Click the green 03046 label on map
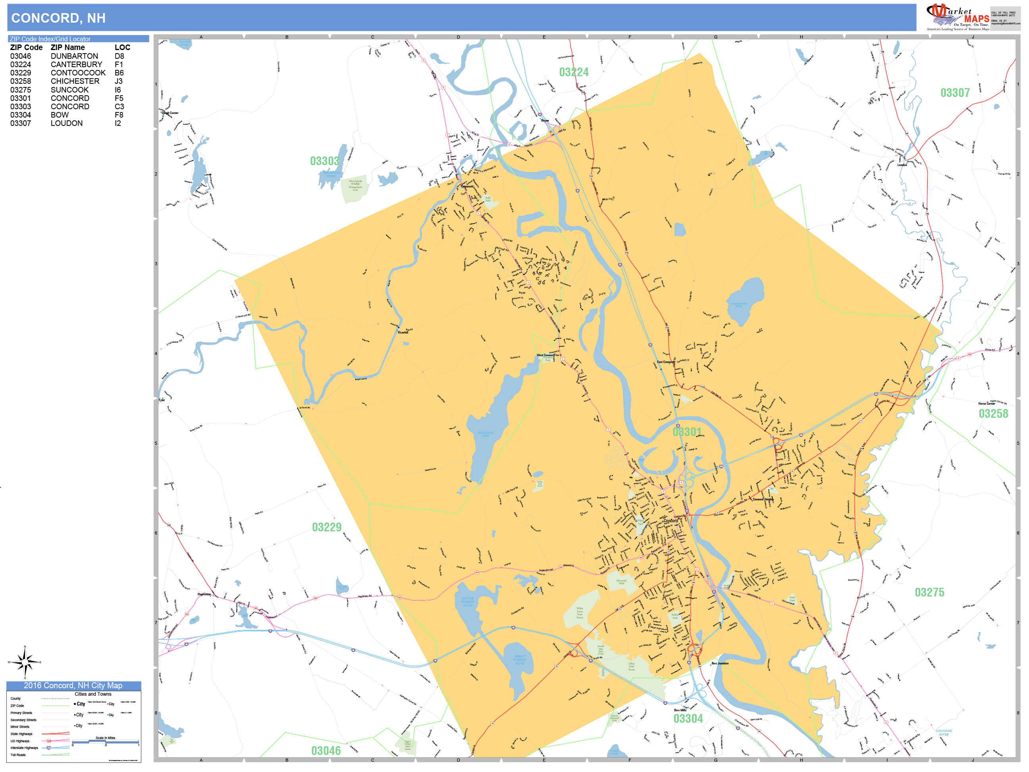Viewport: 1029px width, 772px height. pos(326,751)
